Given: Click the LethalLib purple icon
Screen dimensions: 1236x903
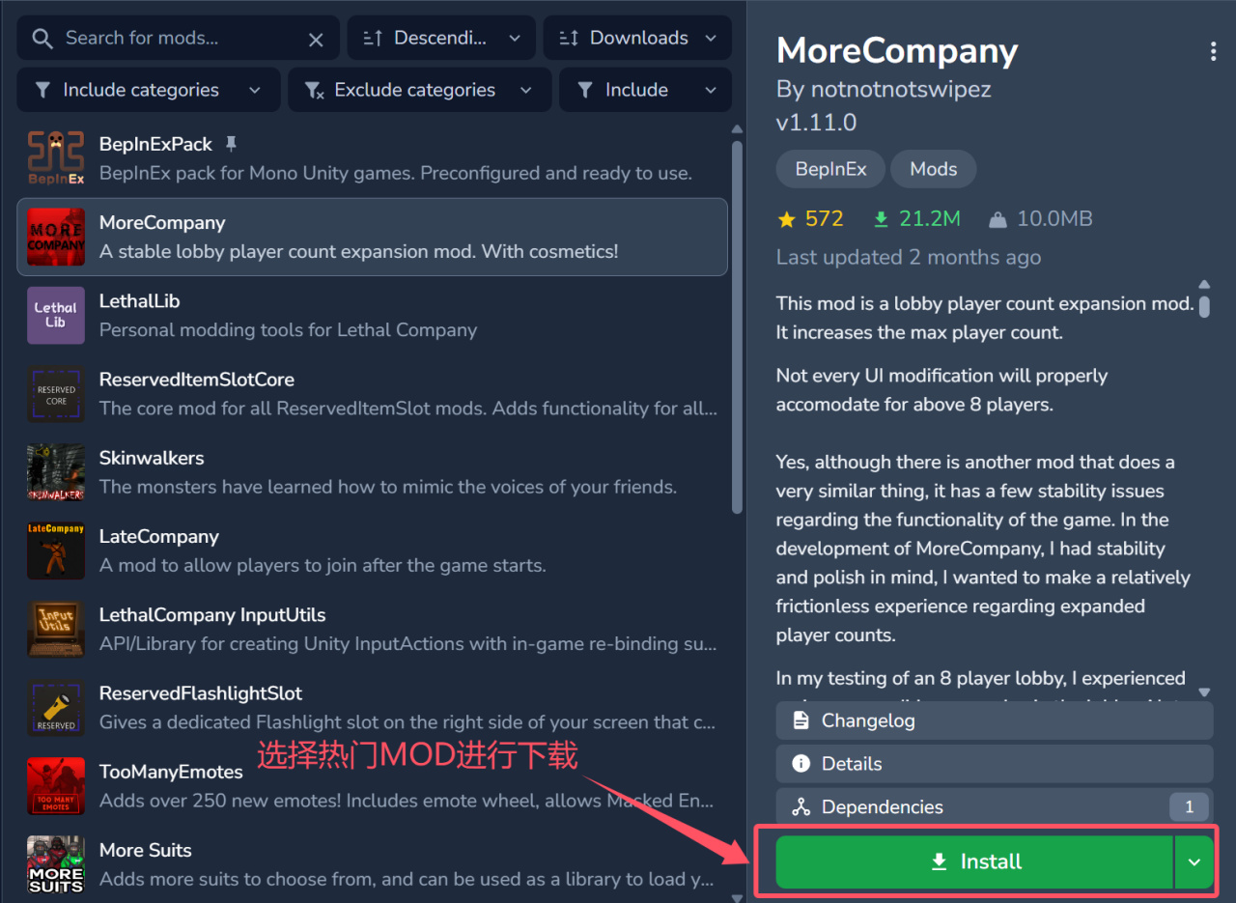Looking at the screenshot, I should pos(56,316).
